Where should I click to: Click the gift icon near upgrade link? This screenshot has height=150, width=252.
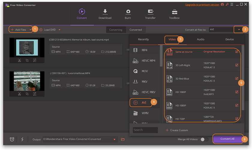[x=222, y=4]
